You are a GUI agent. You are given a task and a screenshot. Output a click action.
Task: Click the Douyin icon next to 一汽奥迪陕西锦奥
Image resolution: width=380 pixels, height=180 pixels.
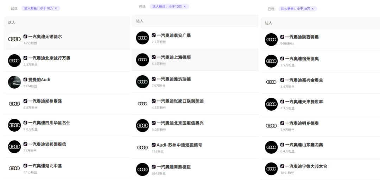coord(282,37)
